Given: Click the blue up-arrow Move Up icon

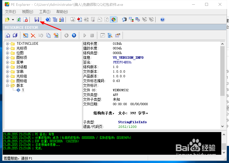Looking at the screenshot, I should click(x=74, y=35).
